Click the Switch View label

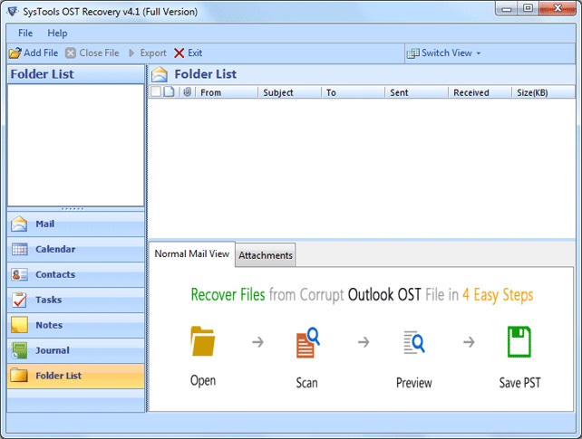click(447, 53)
